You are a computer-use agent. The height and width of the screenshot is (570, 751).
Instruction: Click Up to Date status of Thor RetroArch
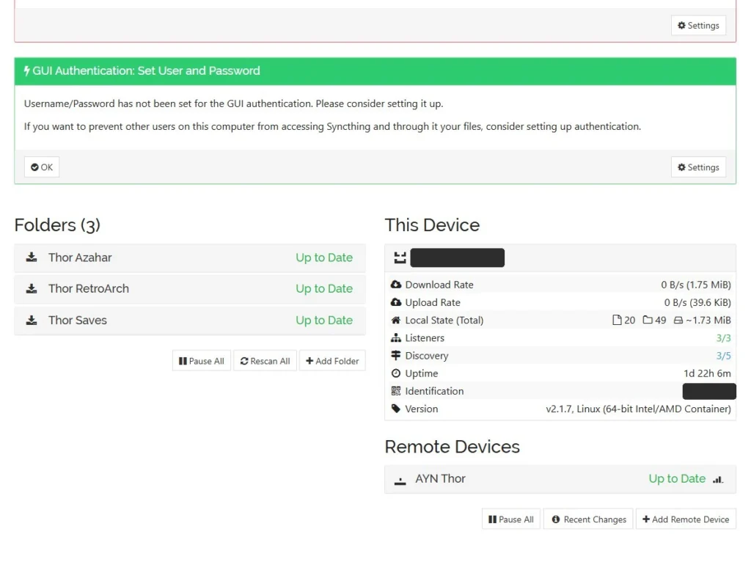[x=324, y=289]
